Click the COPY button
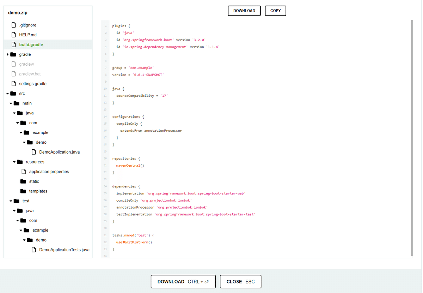 coord(275,11)
